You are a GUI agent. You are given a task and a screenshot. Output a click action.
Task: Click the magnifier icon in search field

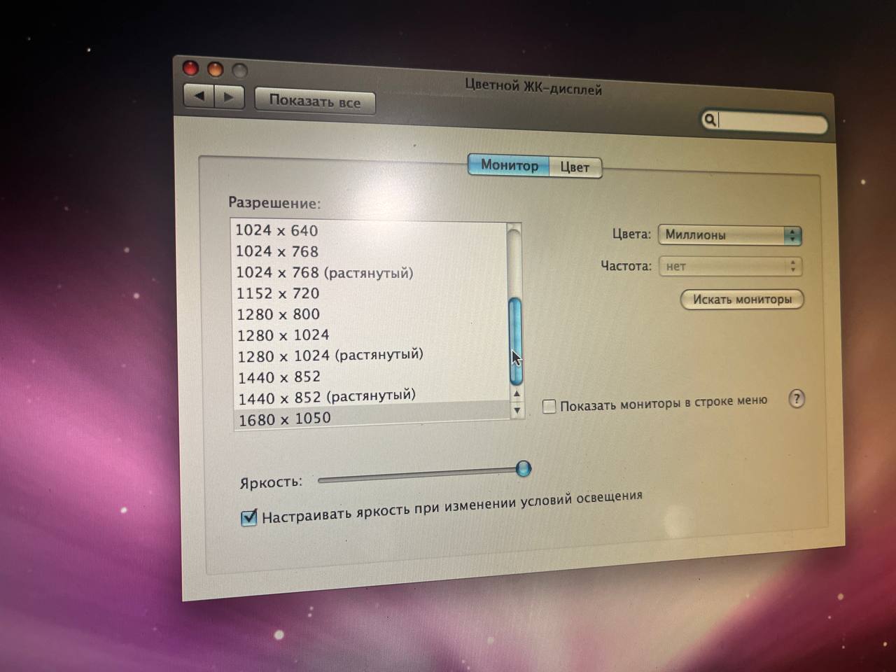point(710,120)
